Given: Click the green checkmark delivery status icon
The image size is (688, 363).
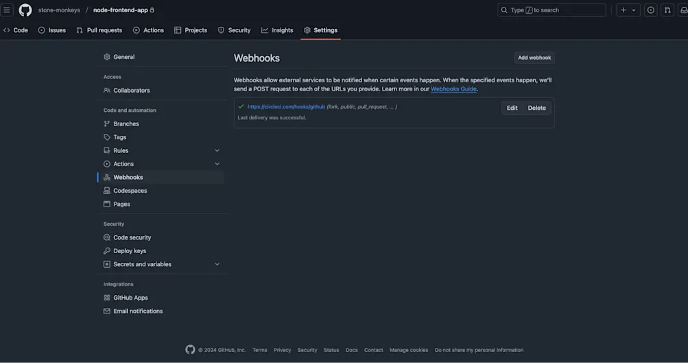Looking at the screenshot, I should point(241,106).
